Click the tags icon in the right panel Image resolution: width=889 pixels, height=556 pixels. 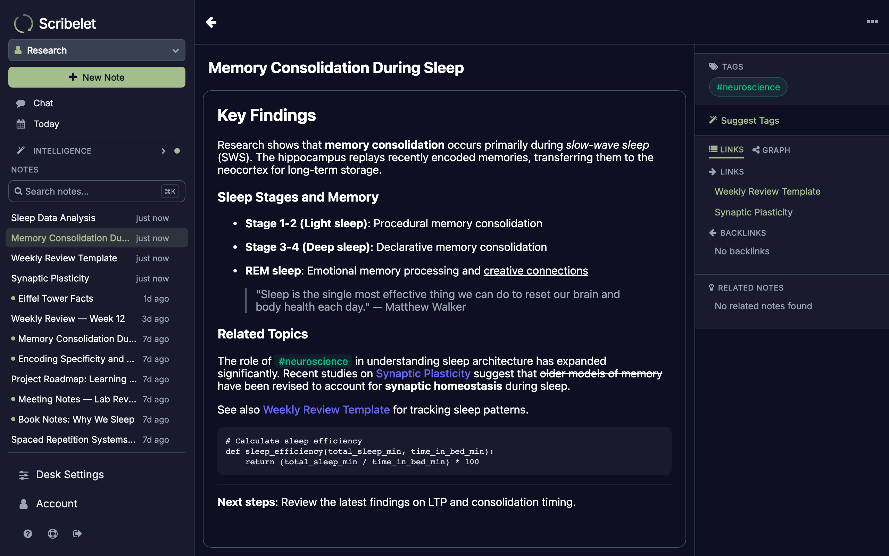coord(713,67)
